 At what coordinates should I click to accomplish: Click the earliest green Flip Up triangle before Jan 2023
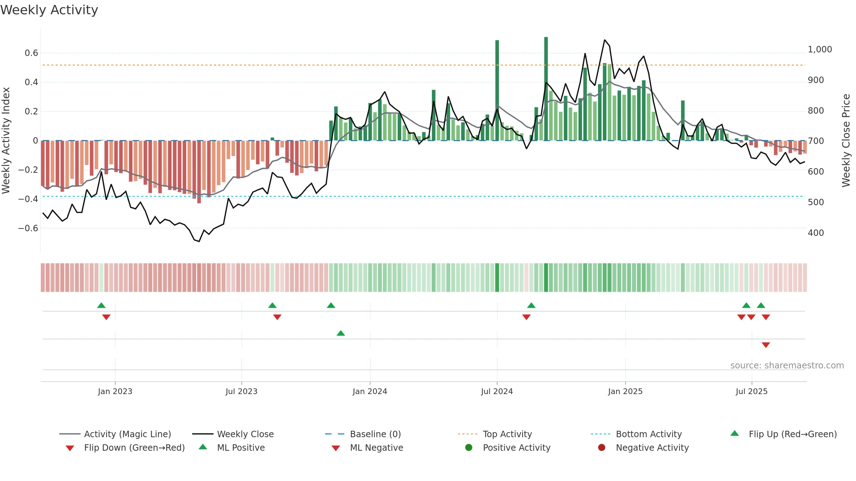[101, 305]
